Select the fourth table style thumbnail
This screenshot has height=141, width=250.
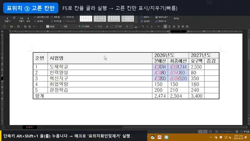pos(128,19)
